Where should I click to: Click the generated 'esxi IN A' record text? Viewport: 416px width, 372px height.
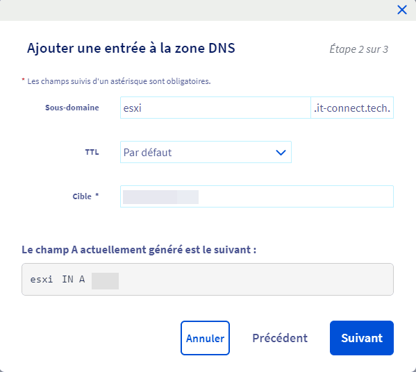click(58, 279)
